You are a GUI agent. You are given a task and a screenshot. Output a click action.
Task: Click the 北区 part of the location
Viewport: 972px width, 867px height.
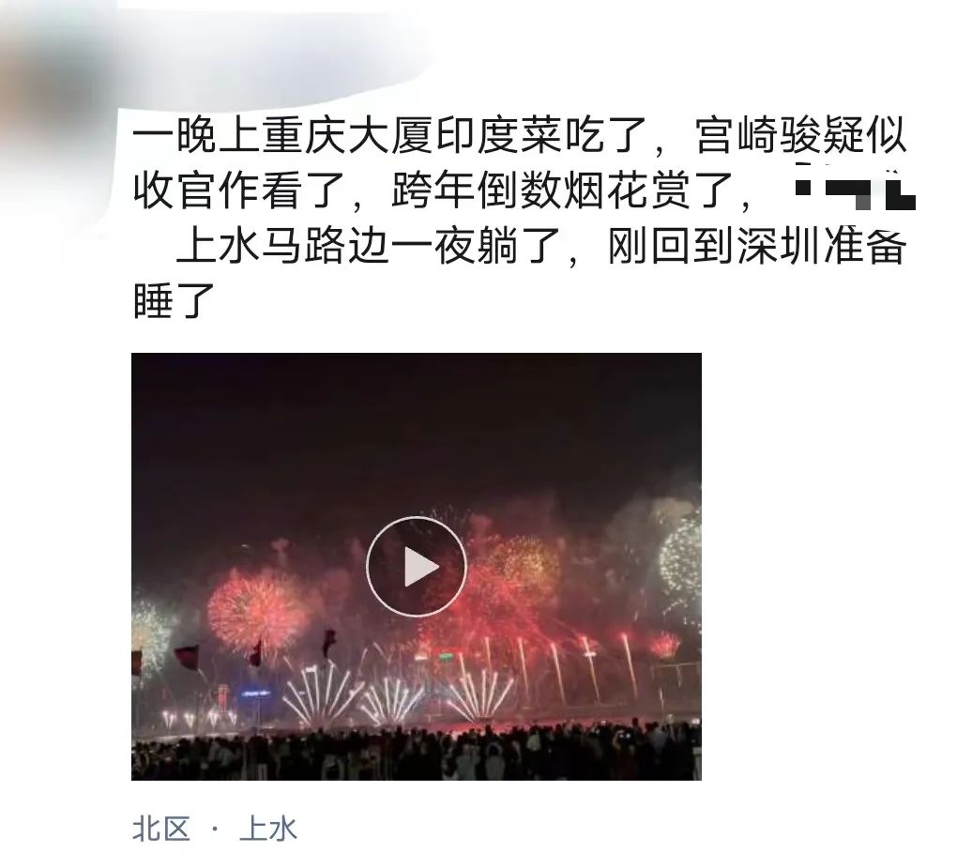tap(160, 829)
